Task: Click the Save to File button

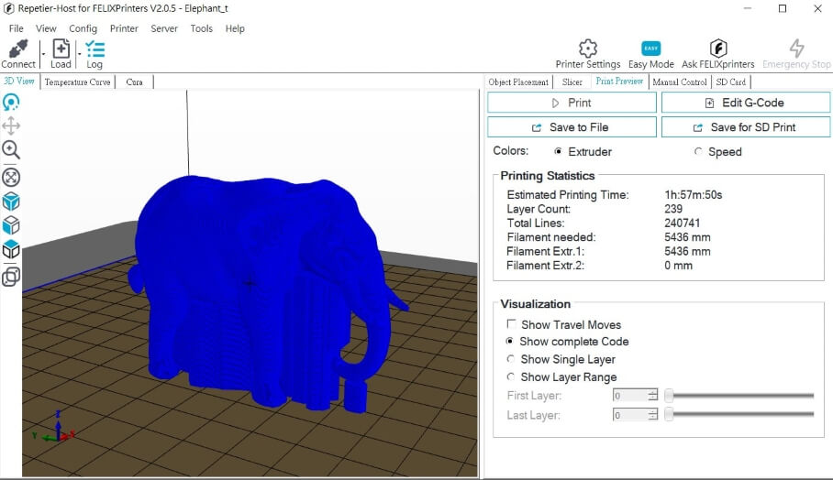Action: point(572,127)
